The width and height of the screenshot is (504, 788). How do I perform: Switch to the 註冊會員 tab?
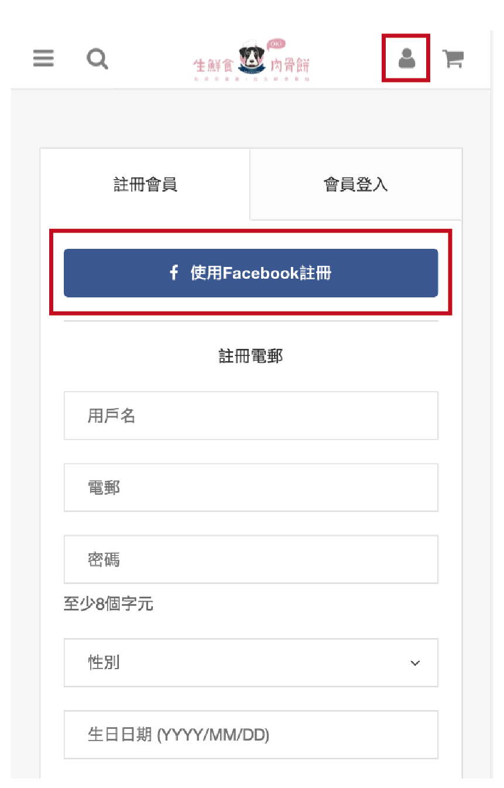(x=145, y=185)
